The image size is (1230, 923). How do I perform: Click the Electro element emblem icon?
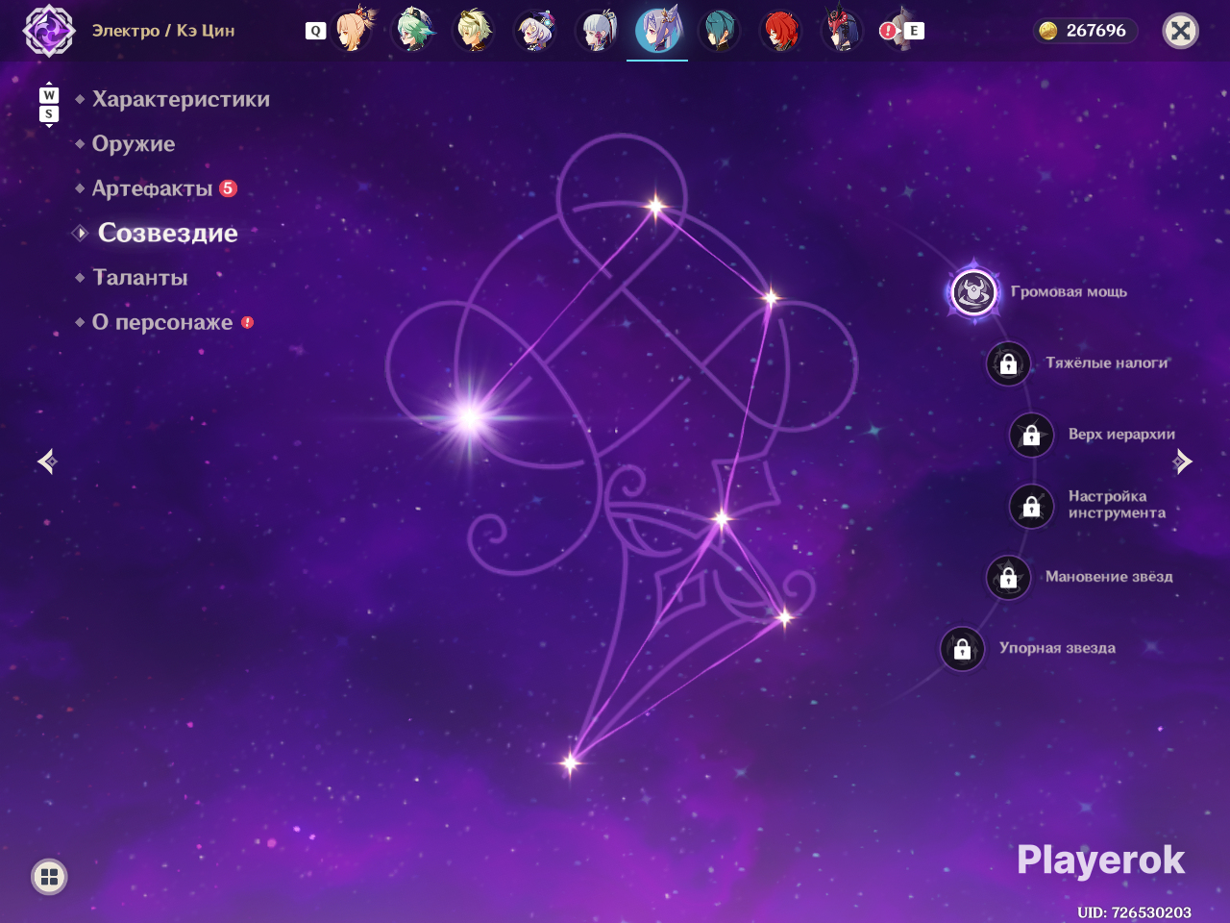(49, 31)
